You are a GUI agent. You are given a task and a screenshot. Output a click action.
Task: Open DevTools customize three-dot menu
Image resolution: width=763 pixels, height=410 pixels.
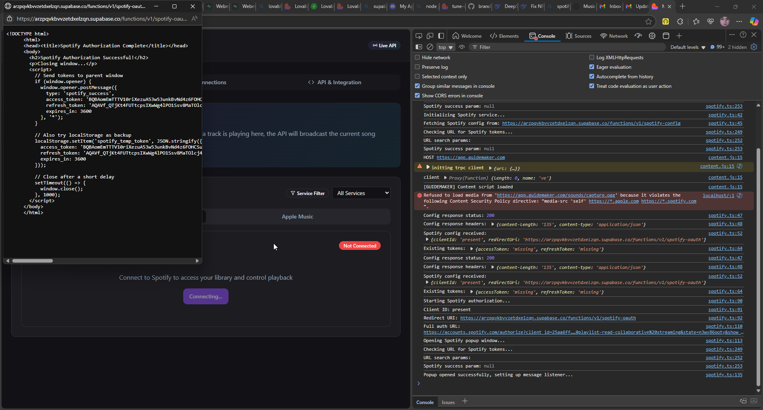[x=732, y=35]
